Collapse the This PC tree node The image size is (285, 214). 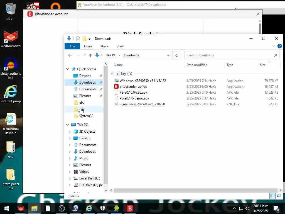coord(67,125)
